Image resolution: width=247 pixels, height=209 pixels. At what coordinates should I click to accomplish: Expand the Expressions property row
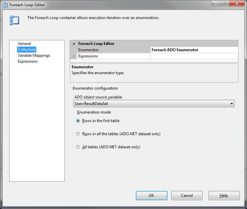[74, 56]
